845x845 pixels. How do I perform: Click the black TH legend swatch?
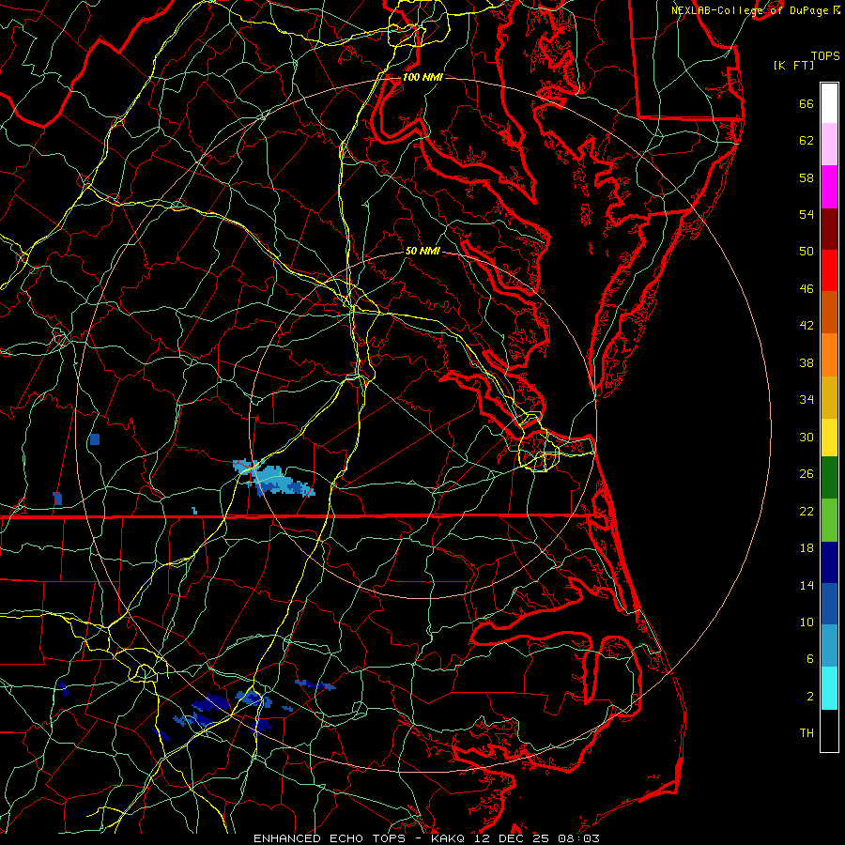[829, 730]
